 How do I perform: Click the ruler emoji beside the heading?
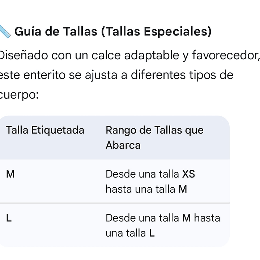click(x=5, y=32)
